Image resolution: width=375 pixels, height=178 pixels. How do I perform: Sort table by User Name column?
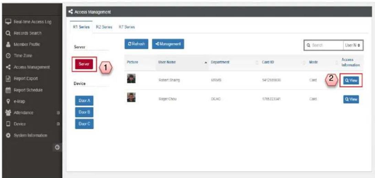tap(167, 62)
